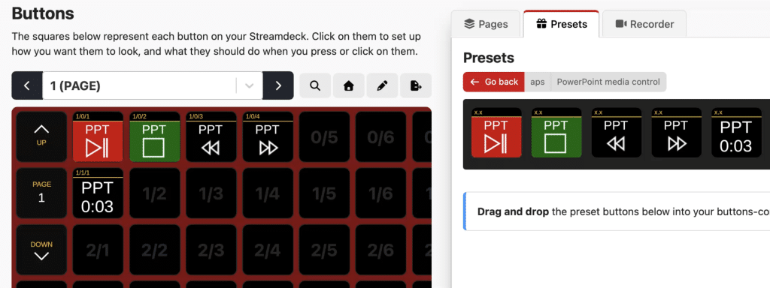Click the DOWN page navigation button
Viewport: 770px width, 288px height.
tap(41, 249)
